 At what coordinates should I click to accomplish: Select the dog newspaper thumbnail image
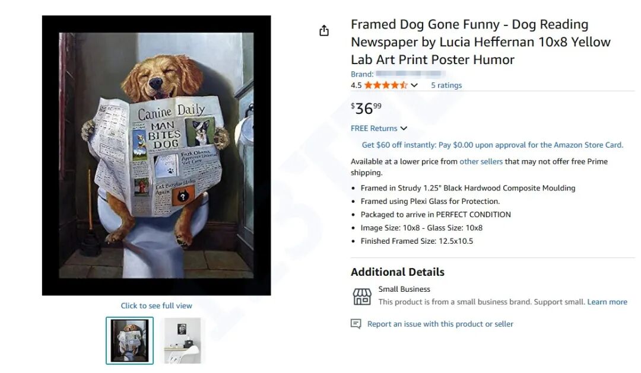coord(129,340)
